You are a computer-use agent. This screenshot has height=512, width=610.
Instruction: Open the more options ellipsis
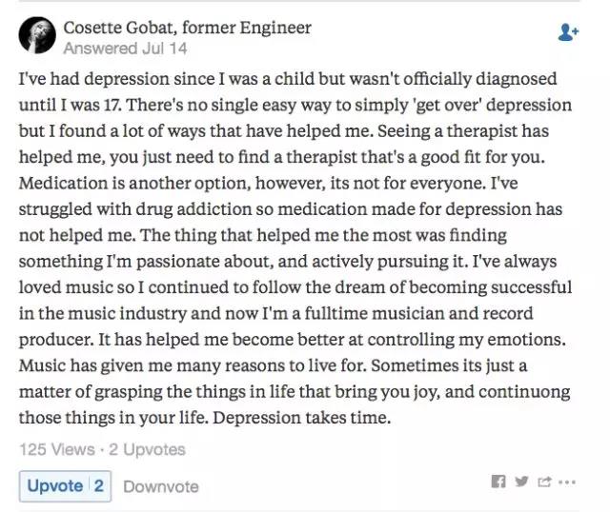[566, 482]
